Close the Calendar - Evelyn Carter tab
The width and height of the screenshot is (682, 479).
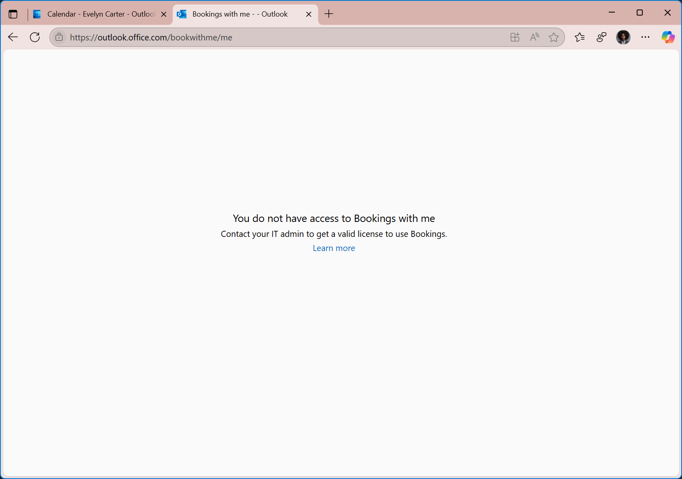(x=164, y=14)
